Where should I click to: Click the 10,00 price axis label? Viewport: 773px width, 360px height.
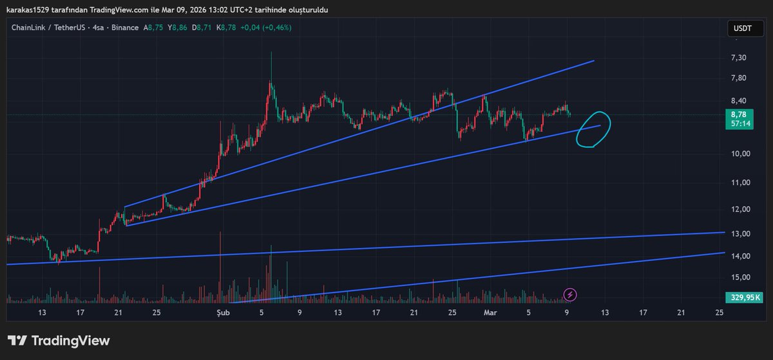click(x=740, y=154)
